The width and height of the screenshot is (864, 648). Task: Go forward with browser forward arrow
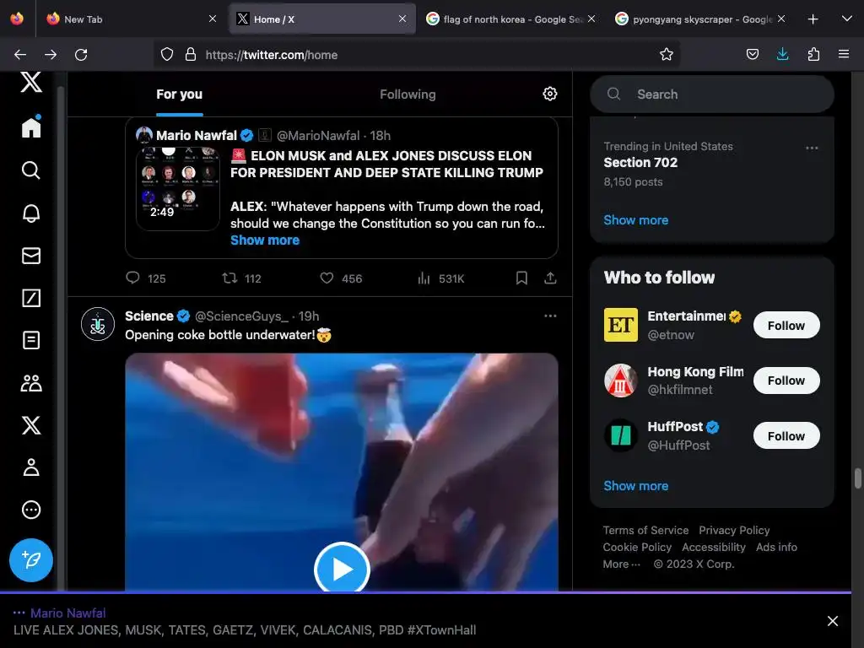click(51, 55)
